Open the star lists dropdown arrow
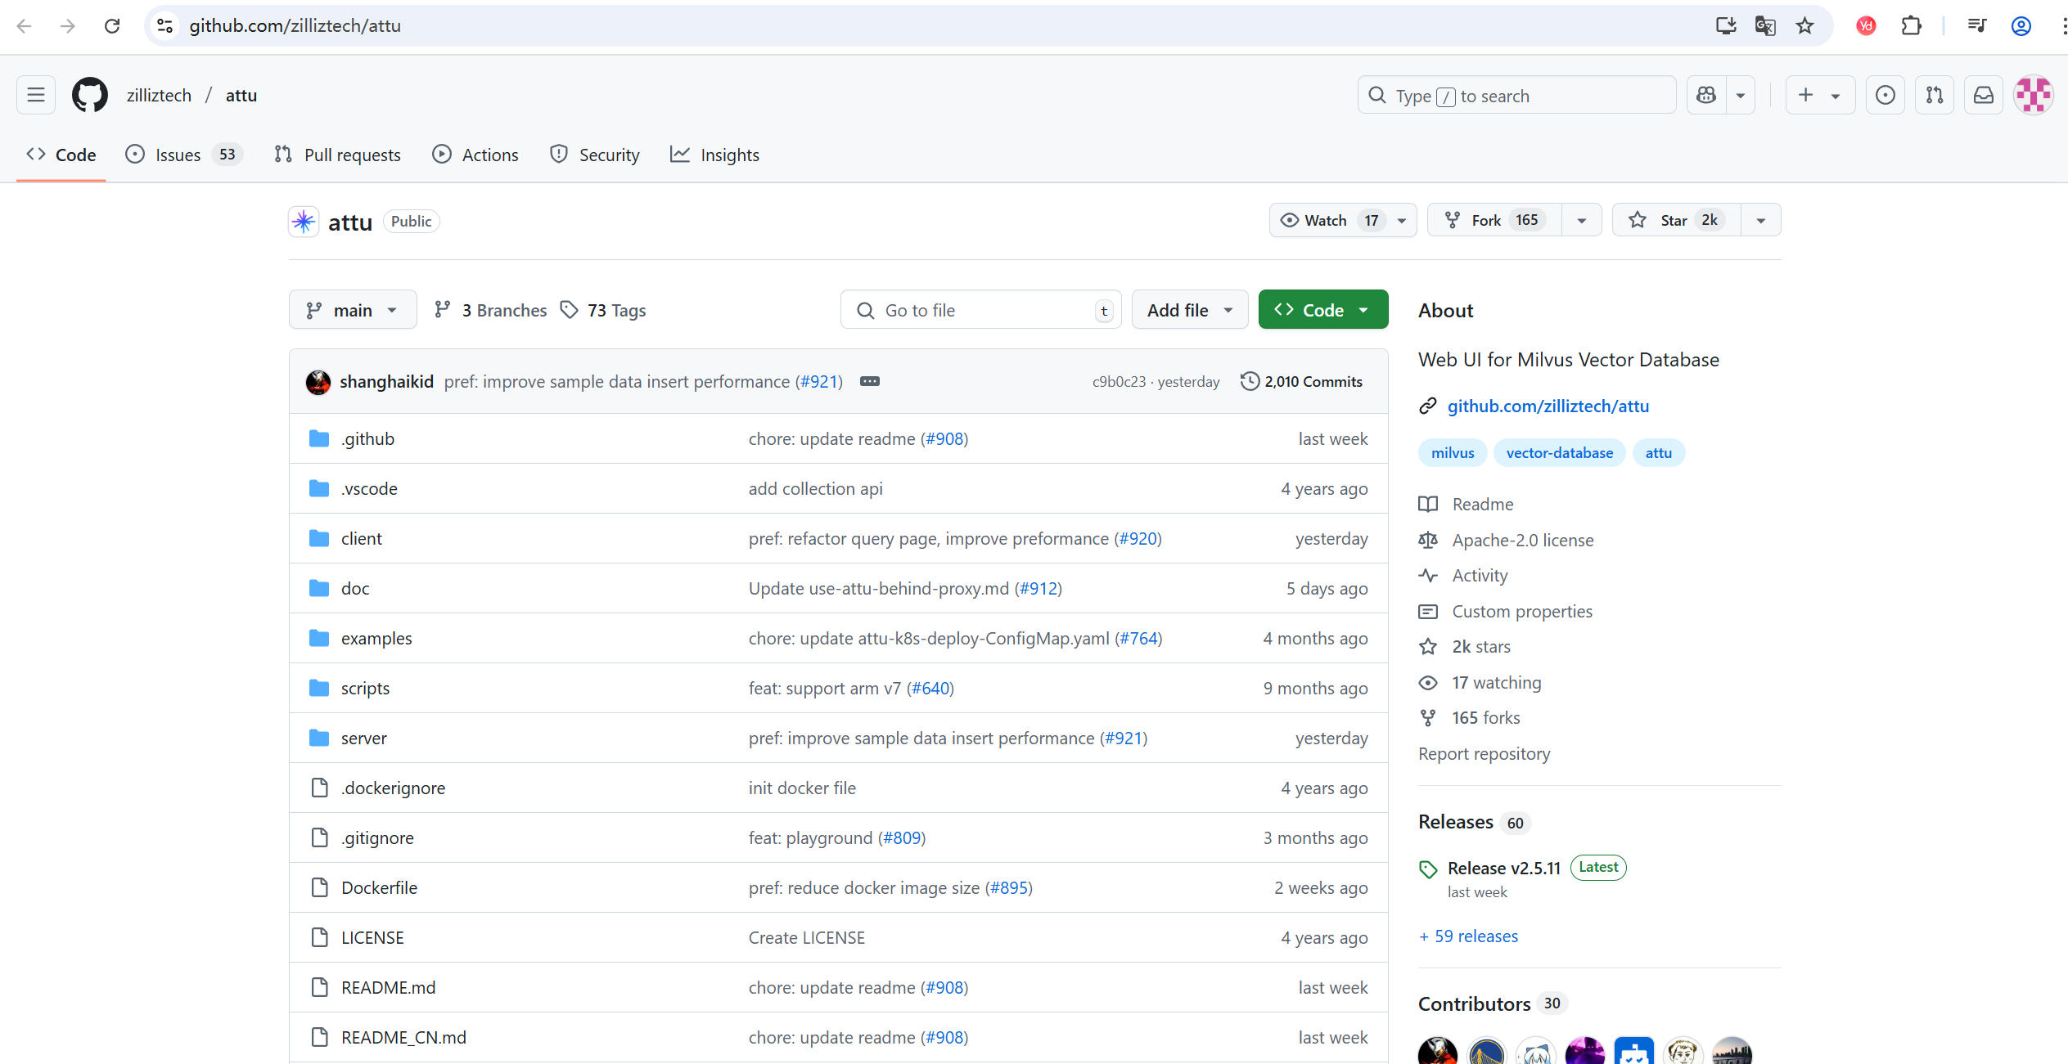 [x=1761, y=220]
